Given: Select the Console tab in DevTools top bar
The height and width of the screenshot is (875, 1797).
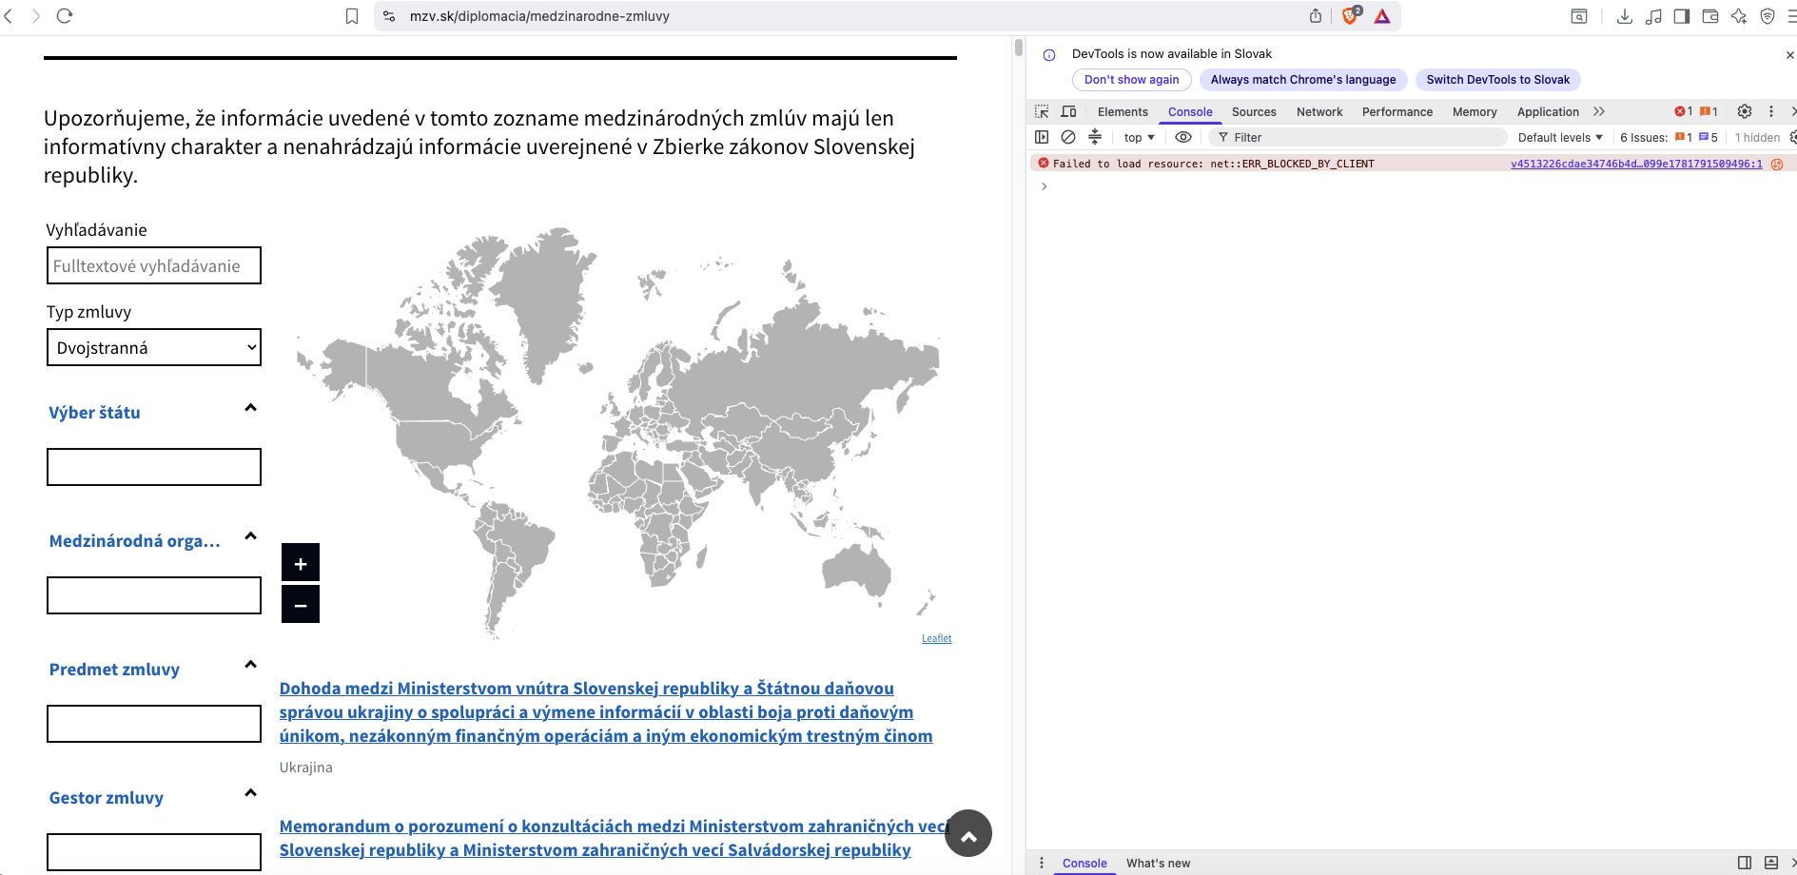Looking at the screenshot, I should coord(1190,111).
